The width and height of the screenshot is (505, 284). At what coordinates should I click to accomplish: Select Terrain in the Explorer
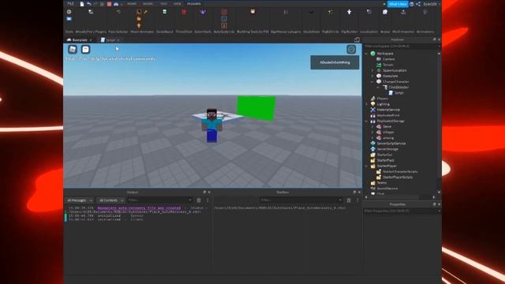(387, 65)
